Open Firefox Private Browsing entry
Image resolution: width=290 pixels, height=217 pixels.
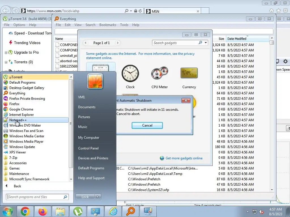(35, 98)
